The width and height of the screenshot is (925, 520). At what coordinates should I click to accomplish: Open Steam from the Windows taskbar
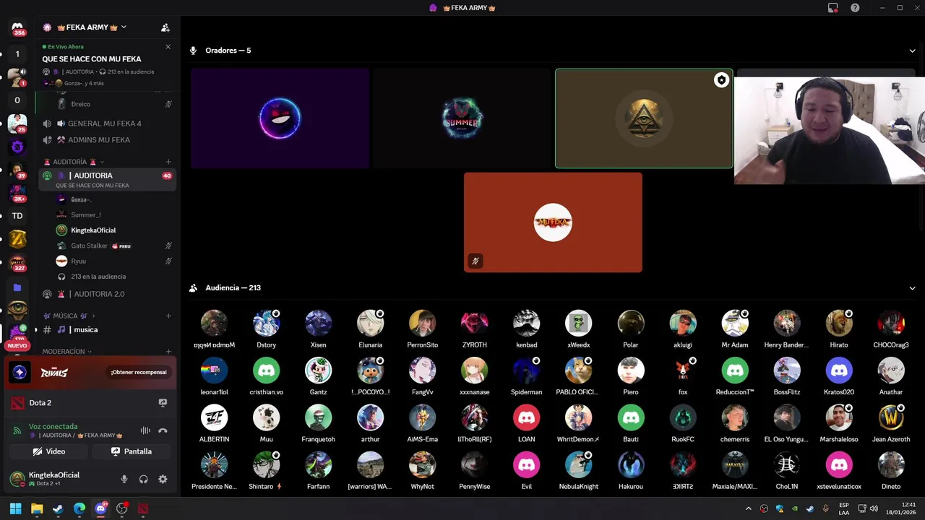coord(58,508)
